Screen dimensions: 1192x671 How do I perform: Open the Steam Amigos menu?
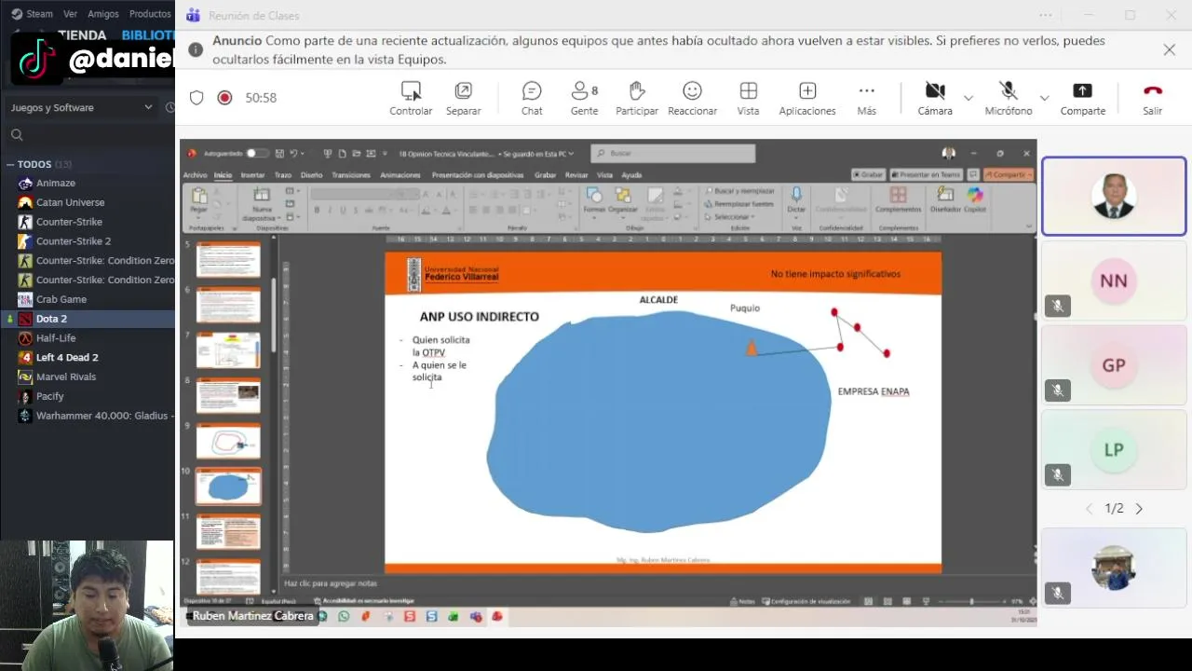click(102, 14)
